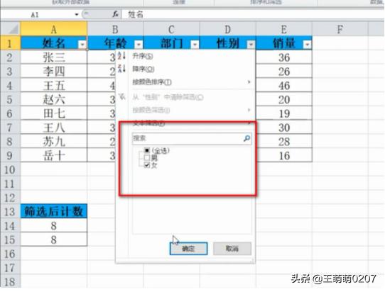Click the 取消 button
The image size is (385, 292).
point(232,249)
